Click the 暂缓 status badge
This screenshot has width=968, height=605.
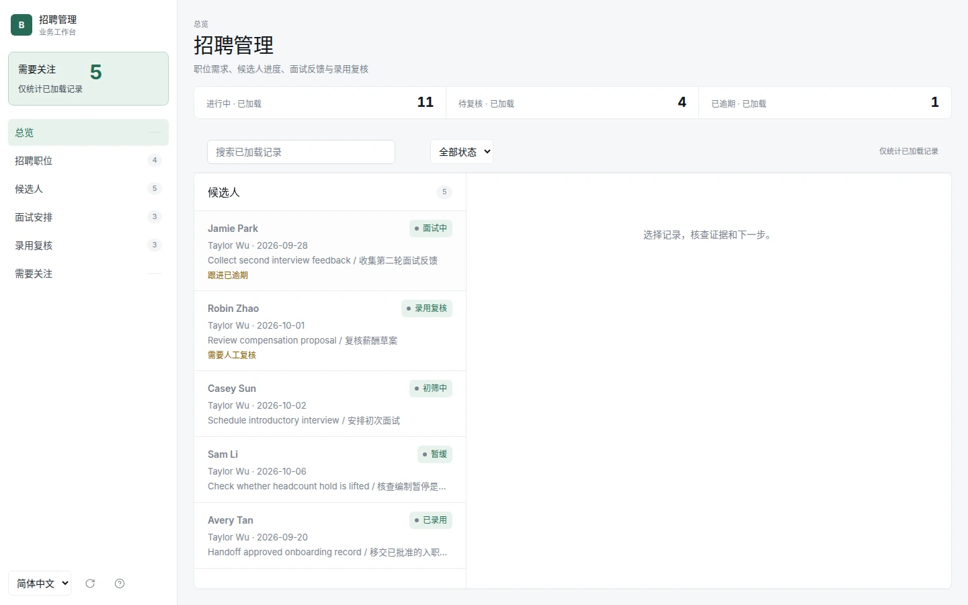coord(435,454)
